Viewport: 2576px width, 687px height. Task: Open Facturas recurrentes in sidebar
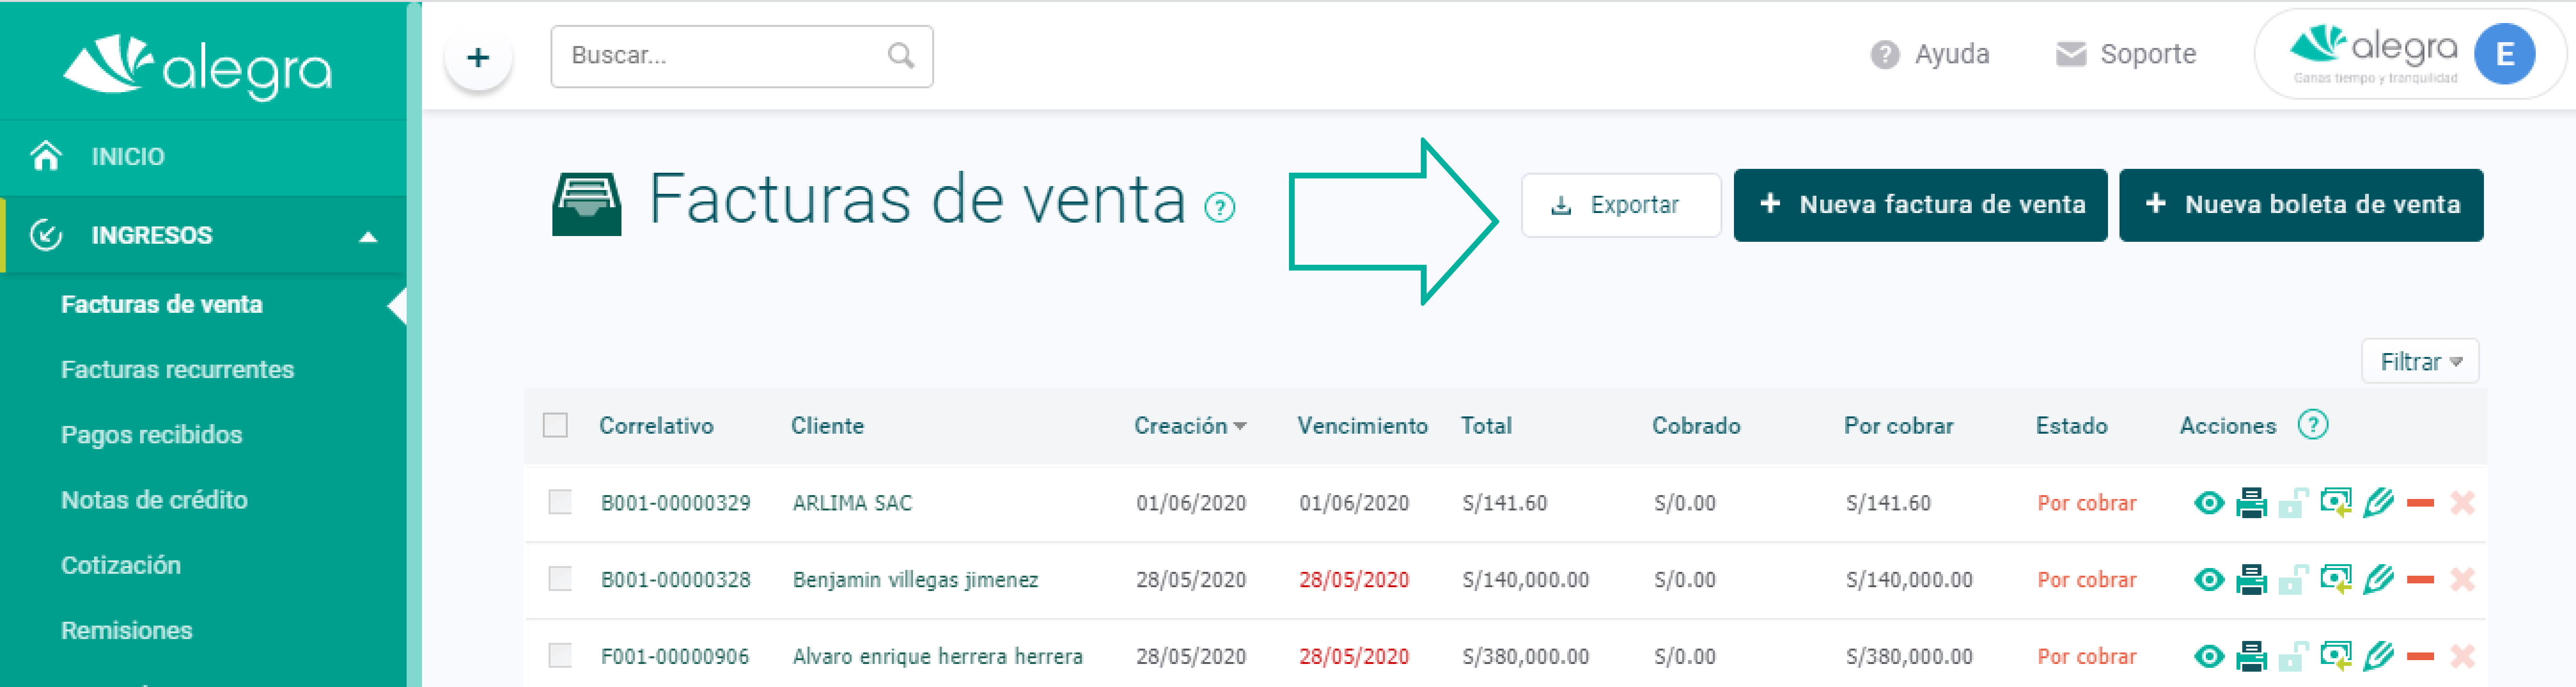(x=177, y=370)
